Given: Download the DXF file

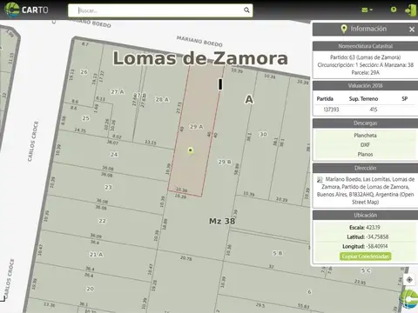Looking at the screenshot, I should pos(365,144).
